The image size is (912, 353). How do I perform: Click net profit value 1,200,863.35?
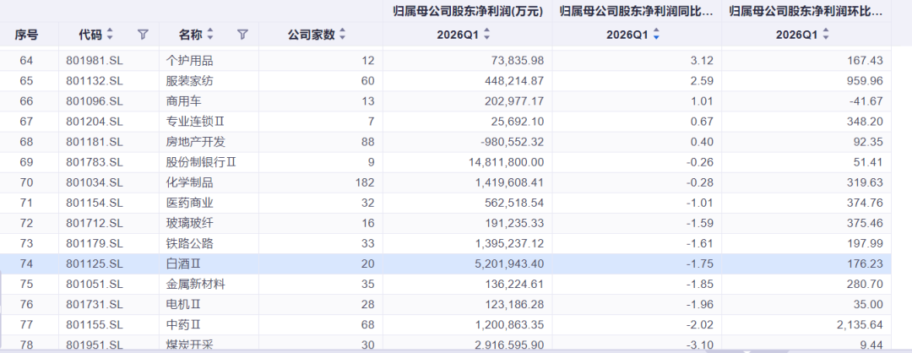coord(509,325)
